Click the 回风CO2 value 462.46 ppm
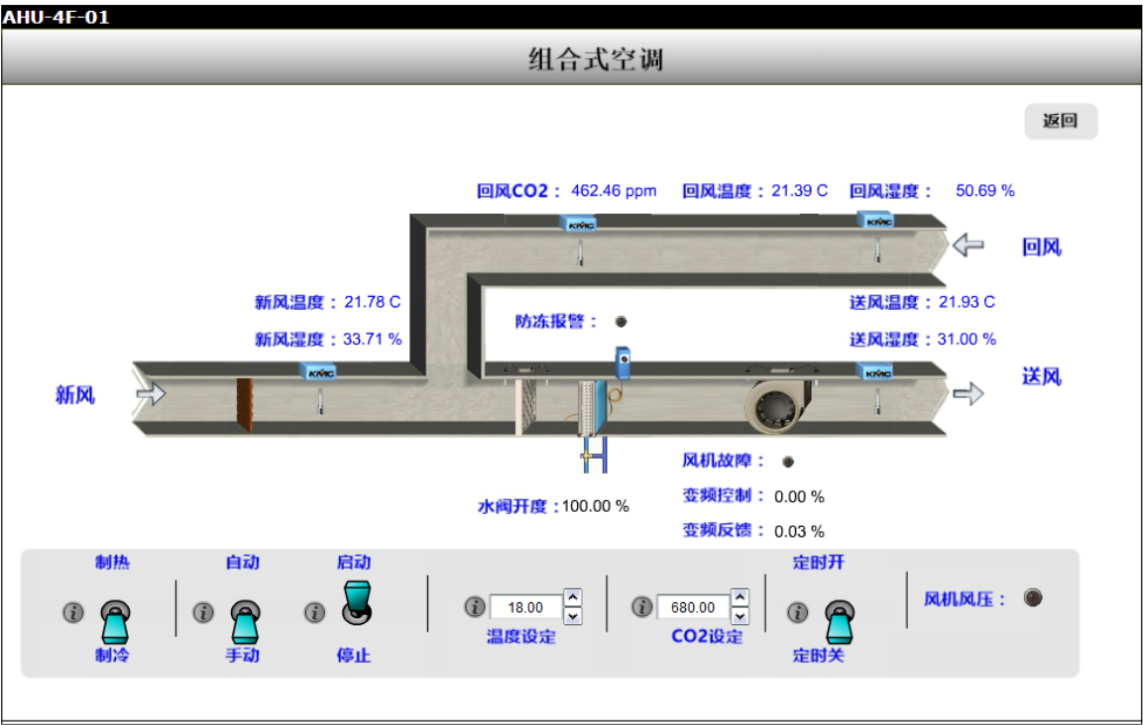This screenshot has height=725, width=1143. 614,191
